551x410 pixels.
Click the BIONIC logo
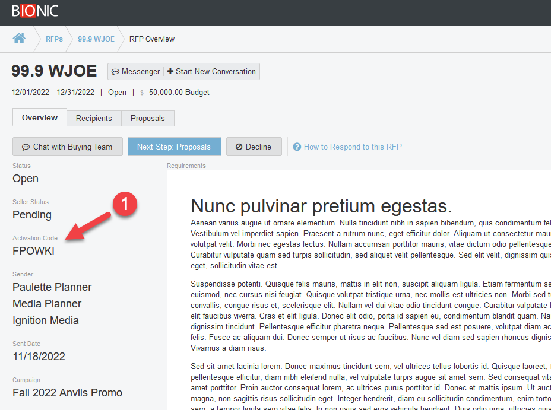[x=35, y=11]
